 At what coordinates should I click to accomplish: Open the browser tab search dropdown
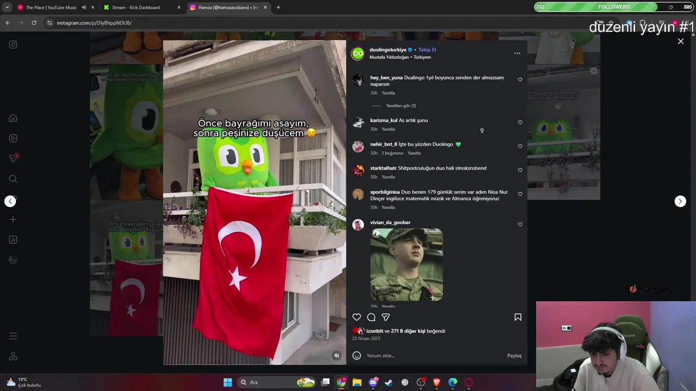[x=7, y=8]
